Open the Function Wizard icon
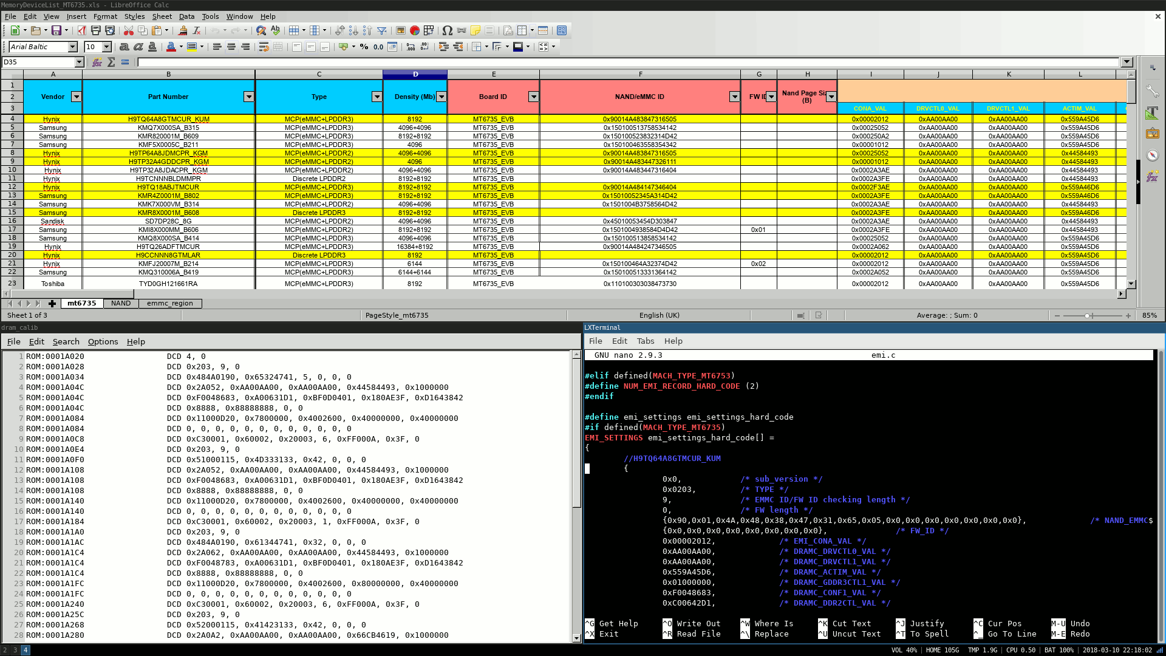The image size is (1166, 656). point(97,62)
